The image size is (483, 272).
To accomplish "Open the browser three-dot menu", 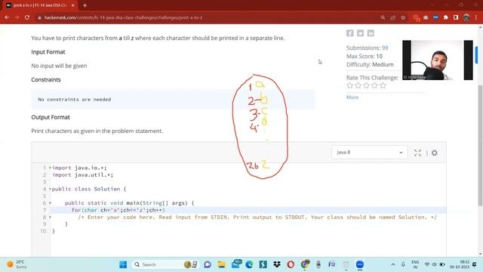I will [x=476, y=17].
